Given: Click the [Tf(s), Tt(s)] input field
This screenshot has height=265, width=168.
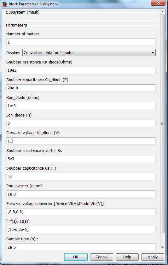Looking at the screenshot, I should [x=81, y=229].
